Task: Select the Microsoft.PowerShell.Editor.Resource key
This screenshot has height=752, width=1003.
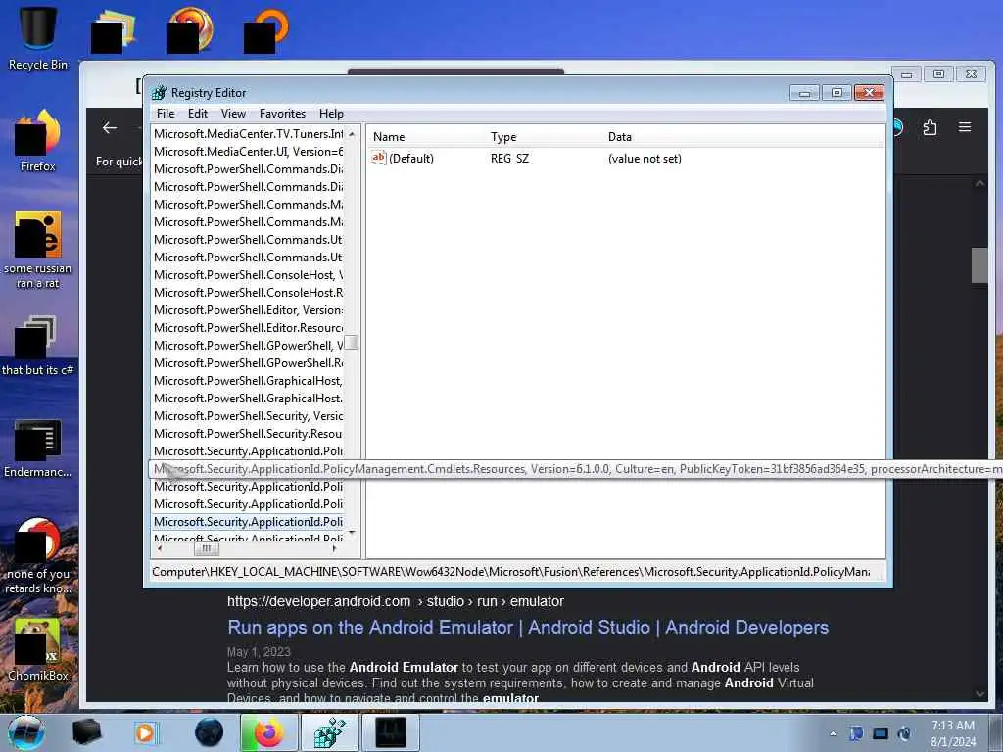Action: (x=248, y=327)
